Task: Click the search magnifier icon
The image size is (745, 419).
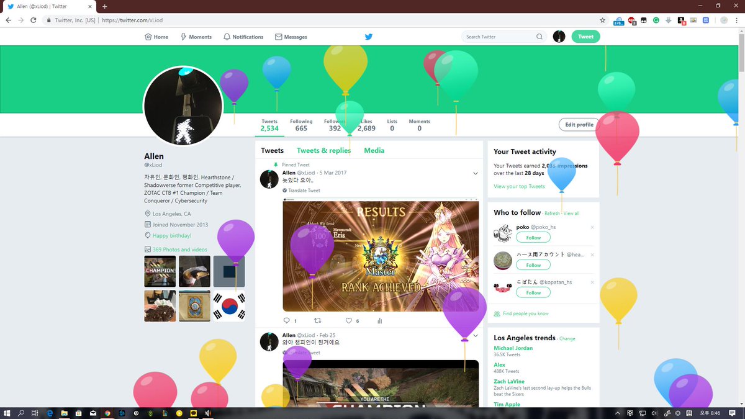Action: pyautogui.click(x=540, y=37)
